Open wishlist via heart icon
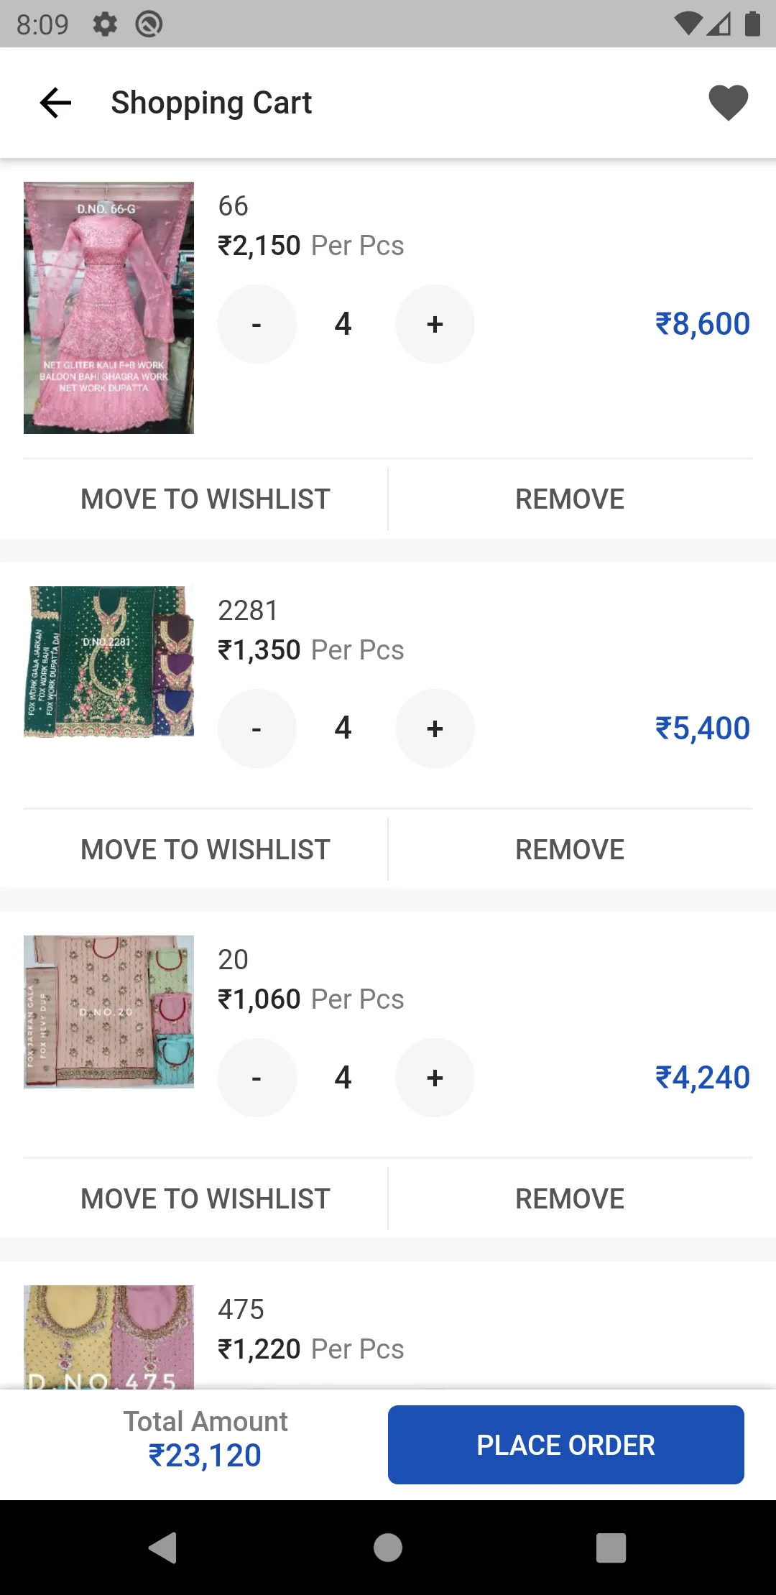This screenshot has width=776, height=1595. click(x=728, y=103)
